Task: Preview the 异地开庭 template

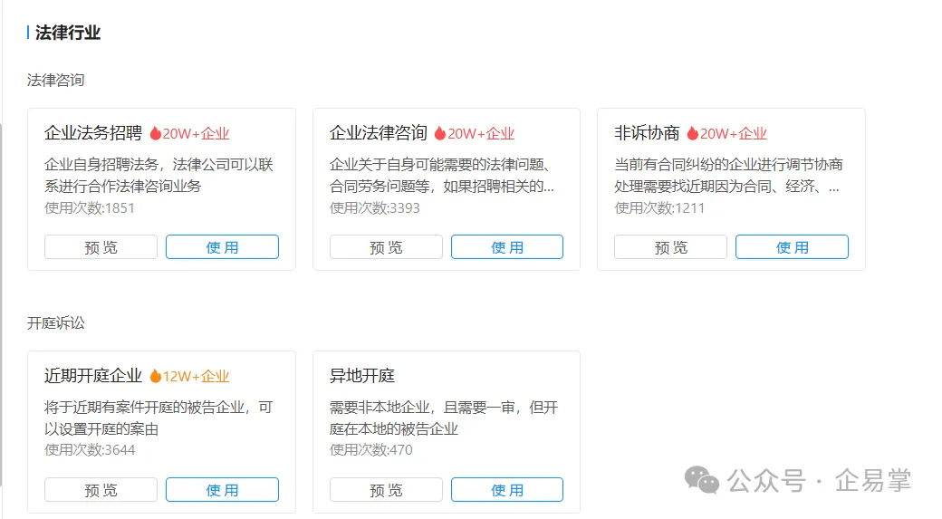Action: [386, 490]
